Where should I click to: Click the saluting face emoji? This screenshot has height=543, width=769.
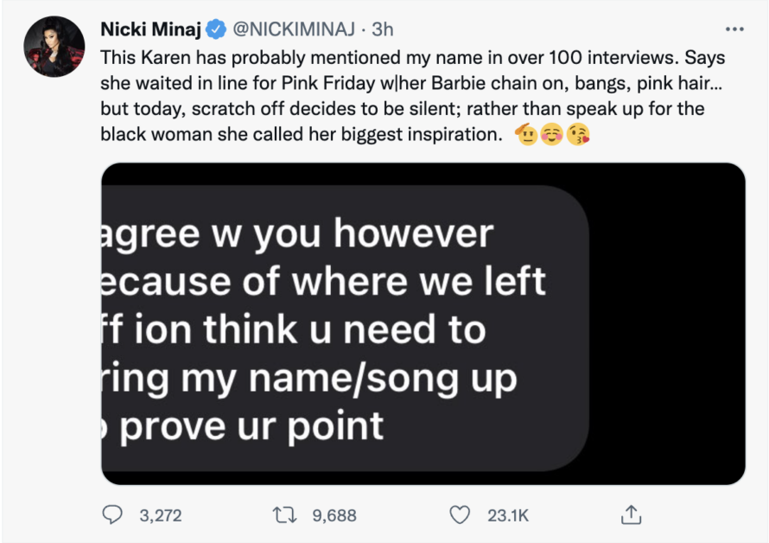526,134
